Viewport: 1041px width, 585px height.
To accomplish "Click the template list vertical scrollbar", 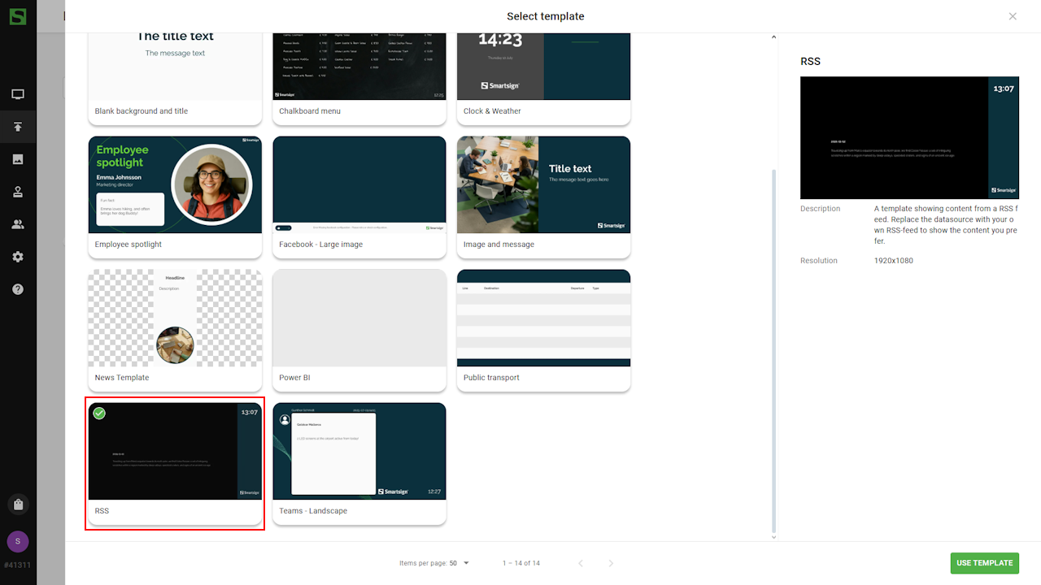I will click(x=773, y=349).
